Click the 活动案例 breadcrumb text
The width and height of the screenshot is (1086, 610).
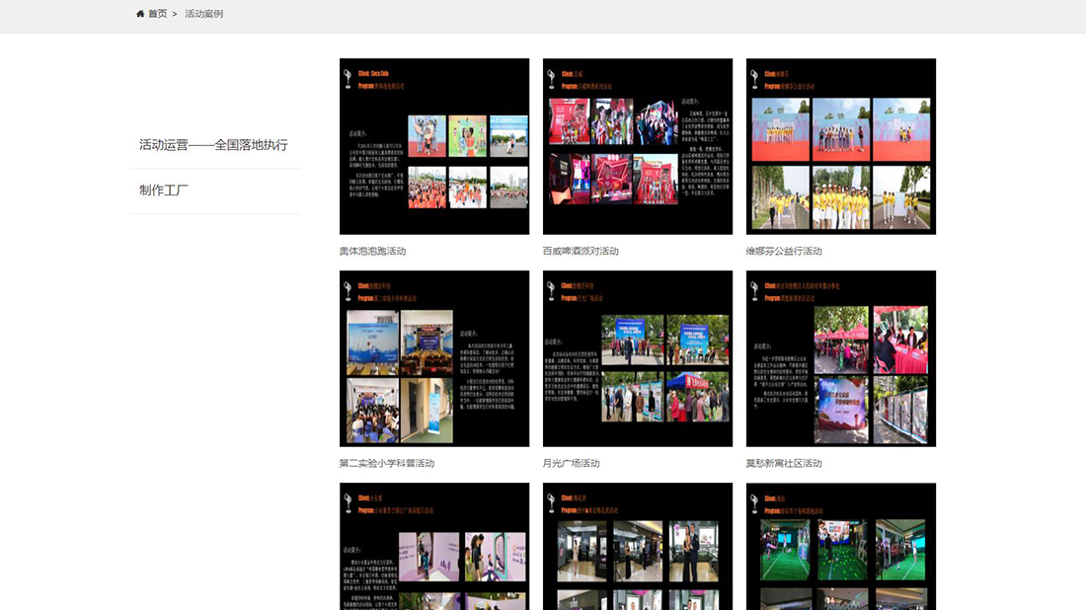203,14
